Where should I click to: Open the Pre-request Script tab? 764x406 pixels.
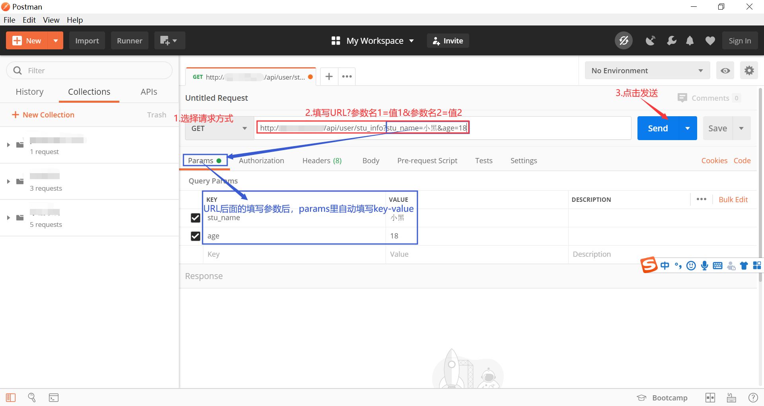click(x=427, y=160)
